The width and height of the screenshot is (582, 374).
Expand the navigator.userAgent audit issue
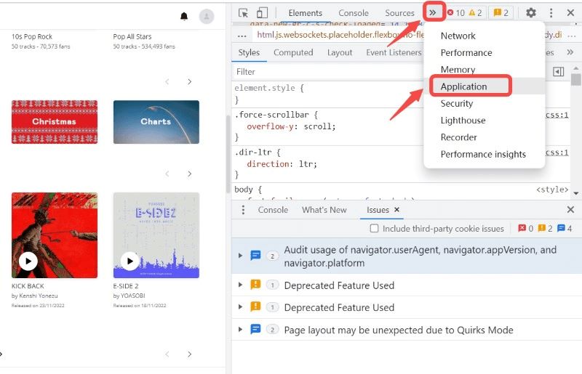pyautogui.click(x=240, y=256)
